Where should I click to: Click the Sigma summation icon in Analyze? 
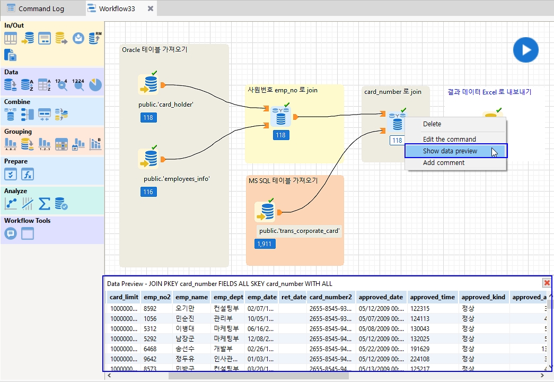pyautogui.click(x=45, y=204)
